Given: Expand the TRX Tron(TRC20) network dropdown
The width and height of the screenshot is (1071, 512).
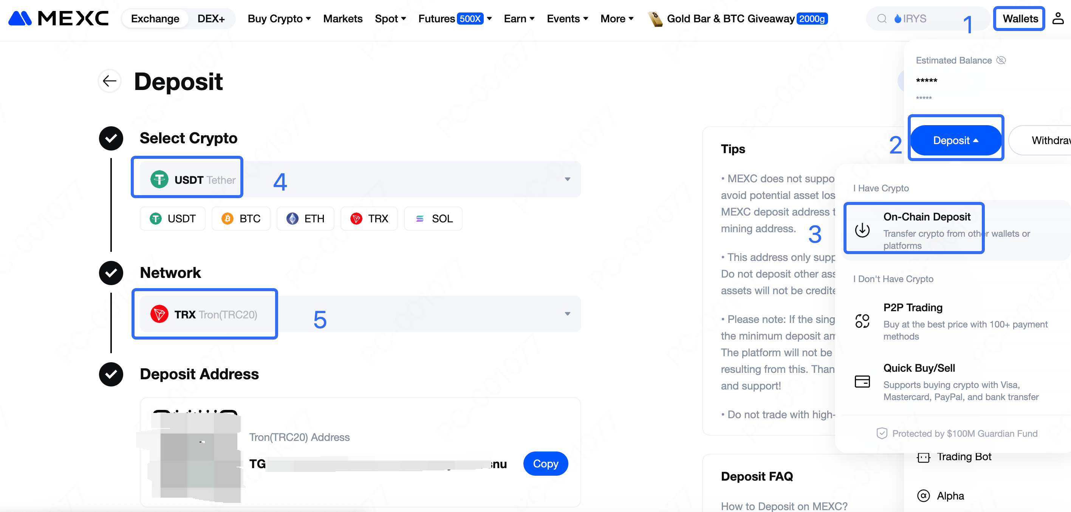Looking at the screenshot, I should tap(567, 314).
